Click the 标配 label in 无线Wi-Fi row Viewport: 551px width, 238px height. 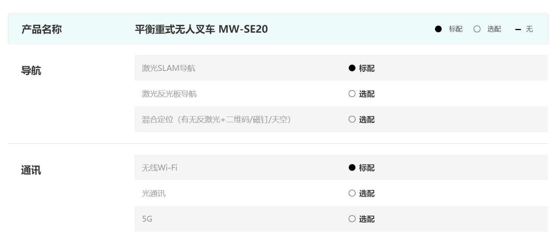367,168
